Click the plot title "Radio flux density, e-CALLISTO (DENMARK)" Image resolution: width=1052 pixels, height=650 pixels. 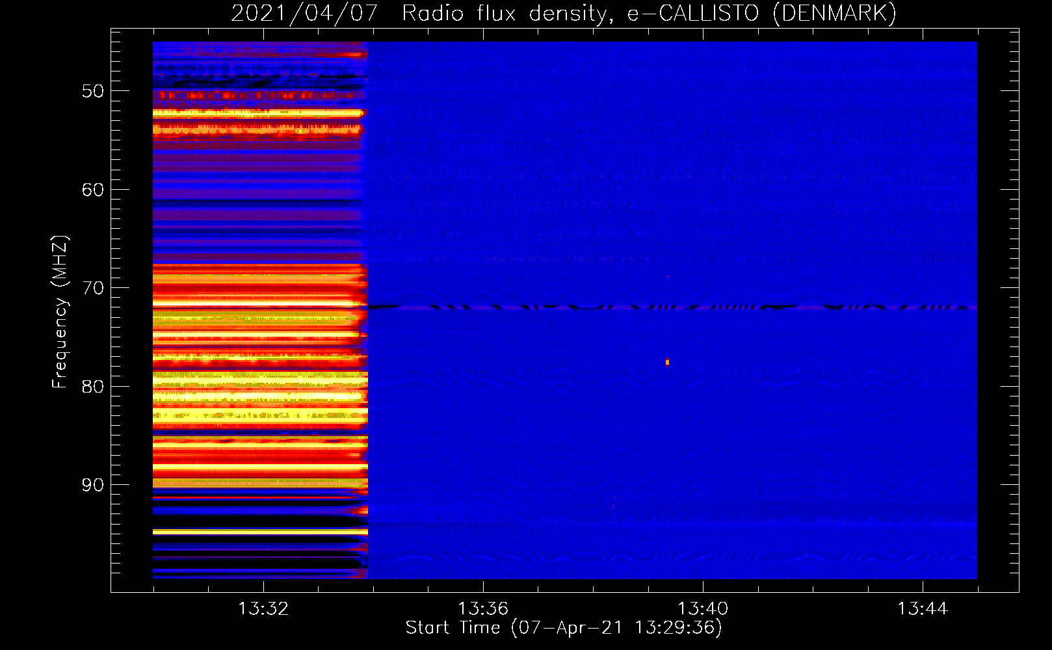(649, 13)
